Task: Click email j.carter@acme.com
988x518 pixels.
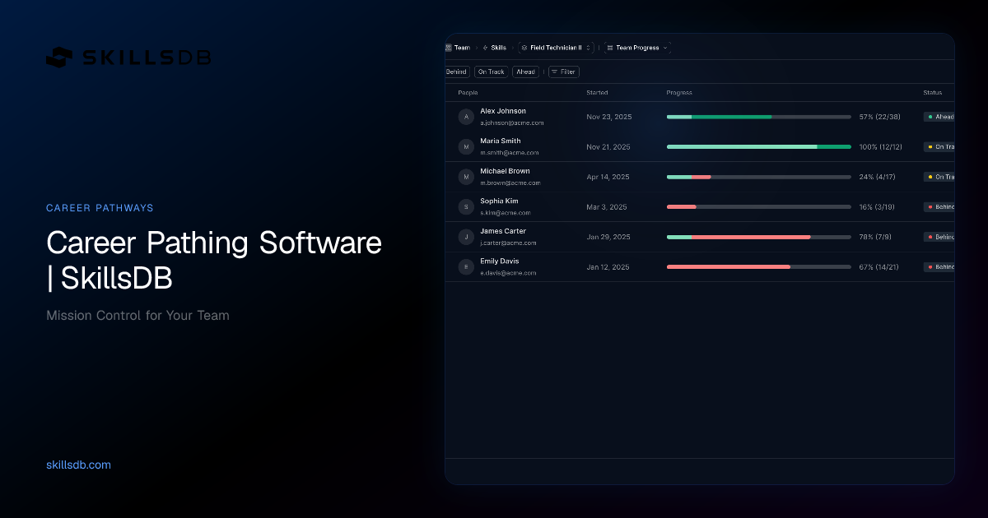Action: point(509,243)
